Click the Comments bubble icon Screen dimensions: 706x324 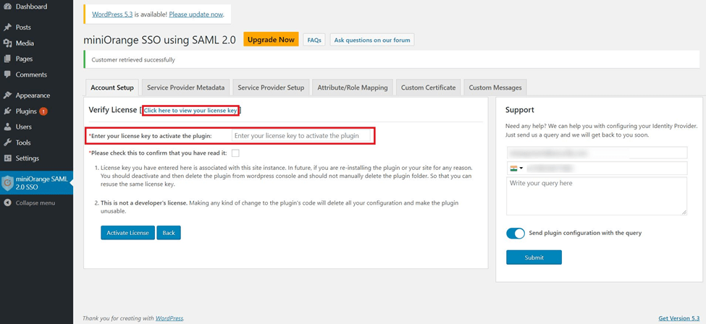coord(8,74)
